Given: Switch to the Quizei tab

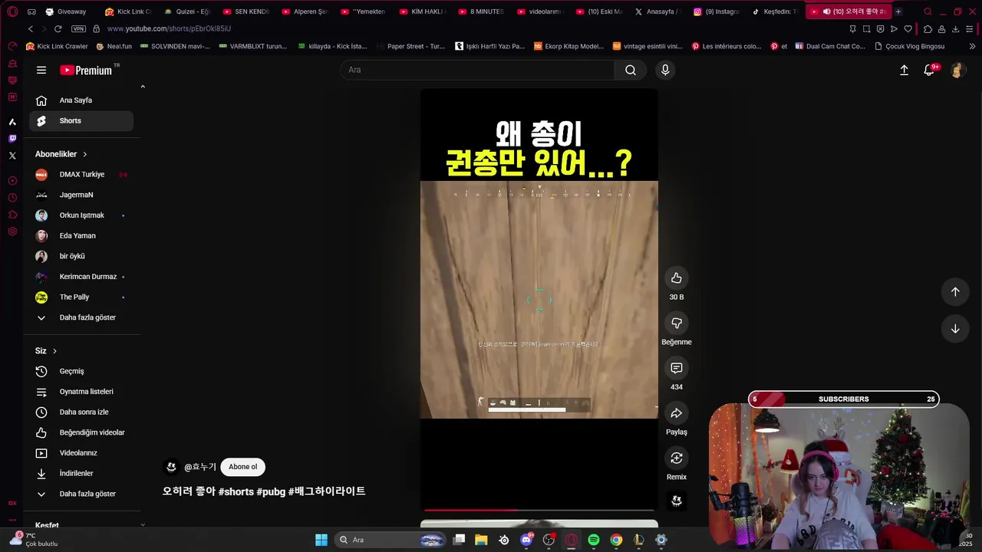Looking at the screenshot, I should coord(188,11).
